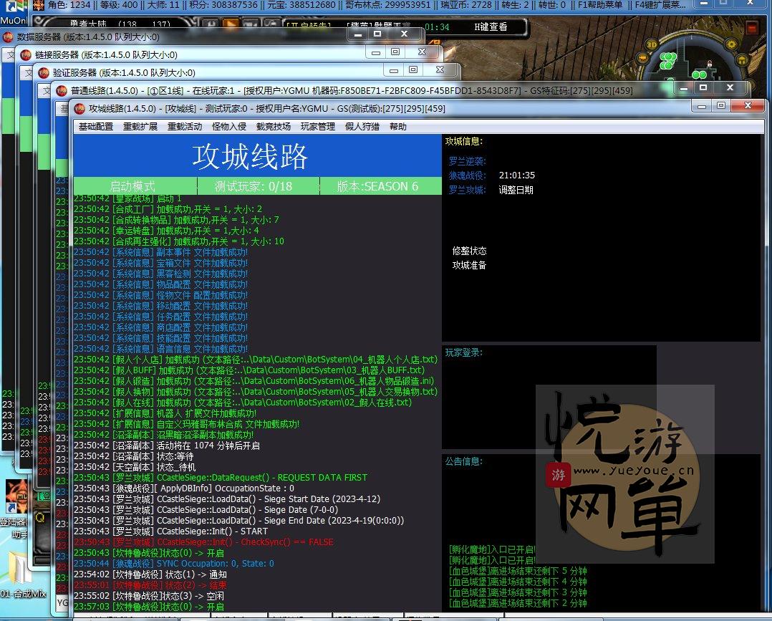Open the 帮助 menu

397,127
